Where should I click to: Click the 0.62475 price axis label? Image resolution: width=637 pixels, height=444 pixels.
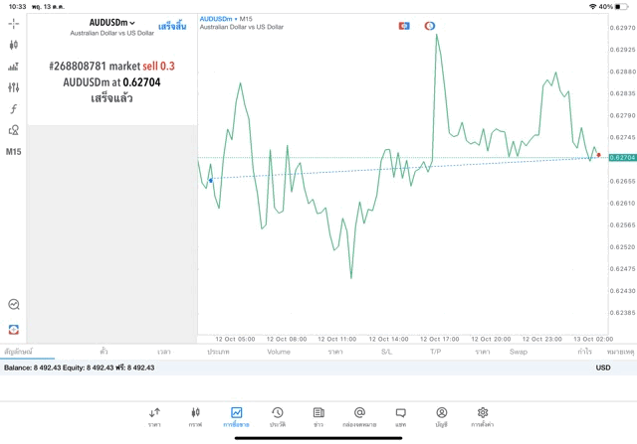[622, 269]
